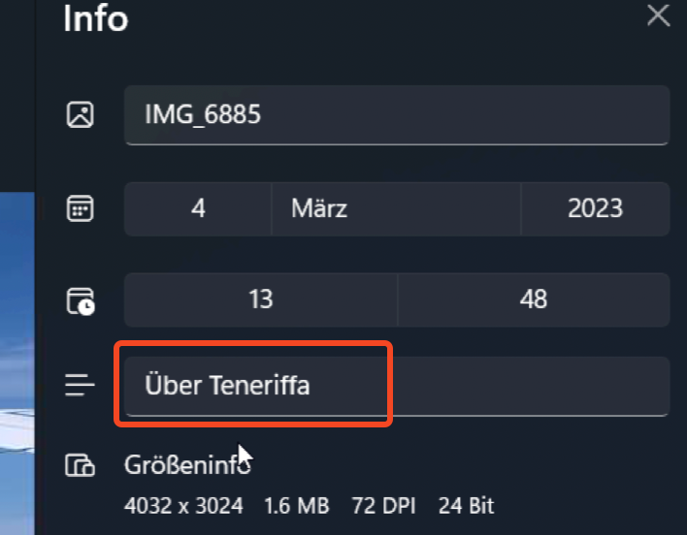Open the 2023 year selector
The height and width of the screenshot is (535, 687).
pos(595,208)
